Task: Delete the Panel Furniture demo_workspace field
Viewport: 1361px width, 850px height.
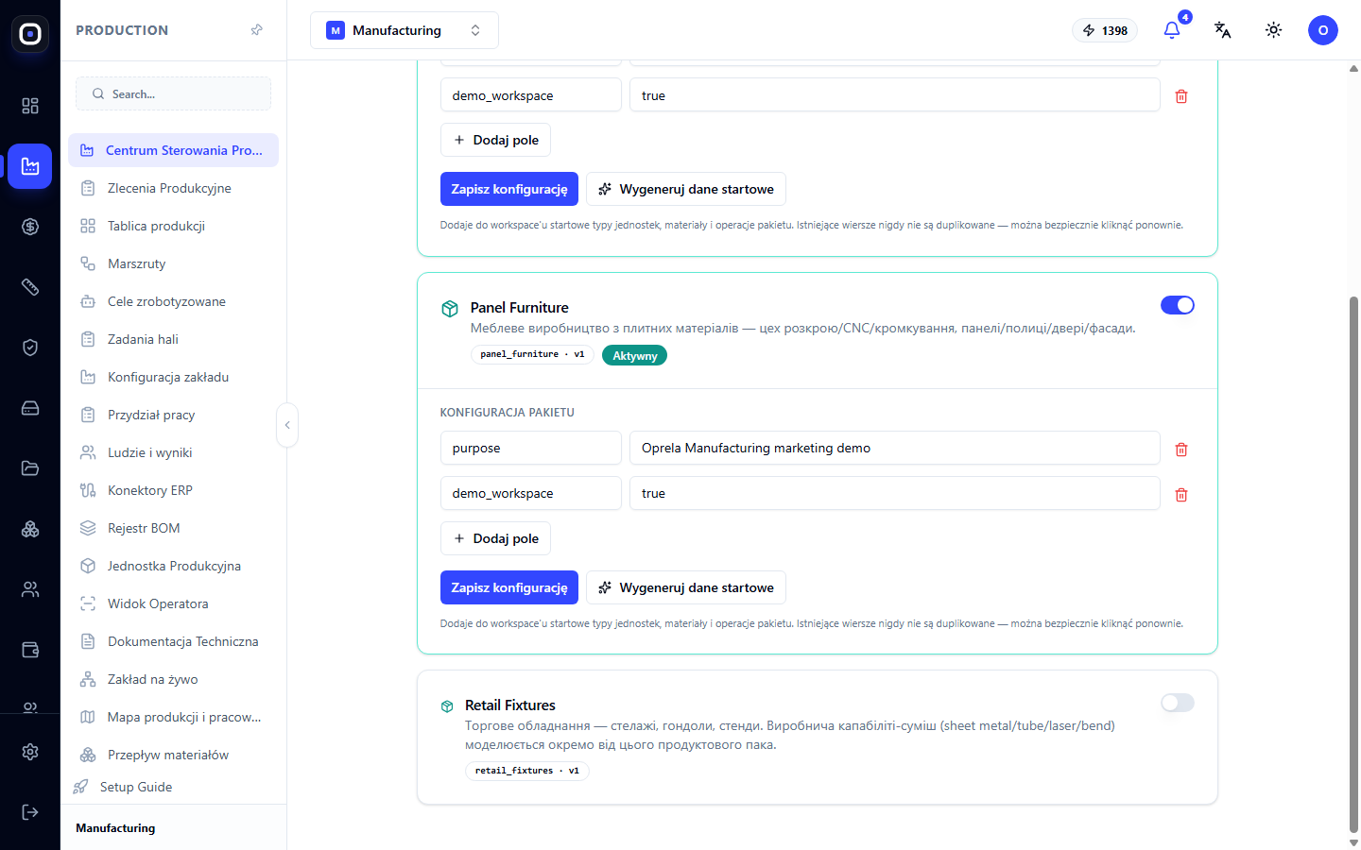Action: [1181, 495]
